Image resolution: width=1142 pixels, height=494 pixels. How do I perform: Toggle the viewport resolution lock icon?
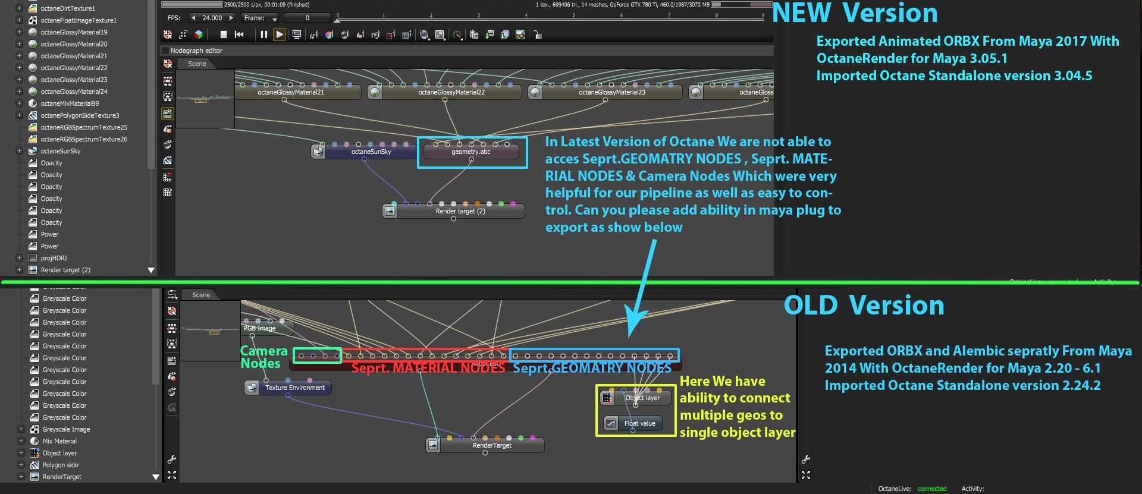pyautogui.click(x=537, y=35)
